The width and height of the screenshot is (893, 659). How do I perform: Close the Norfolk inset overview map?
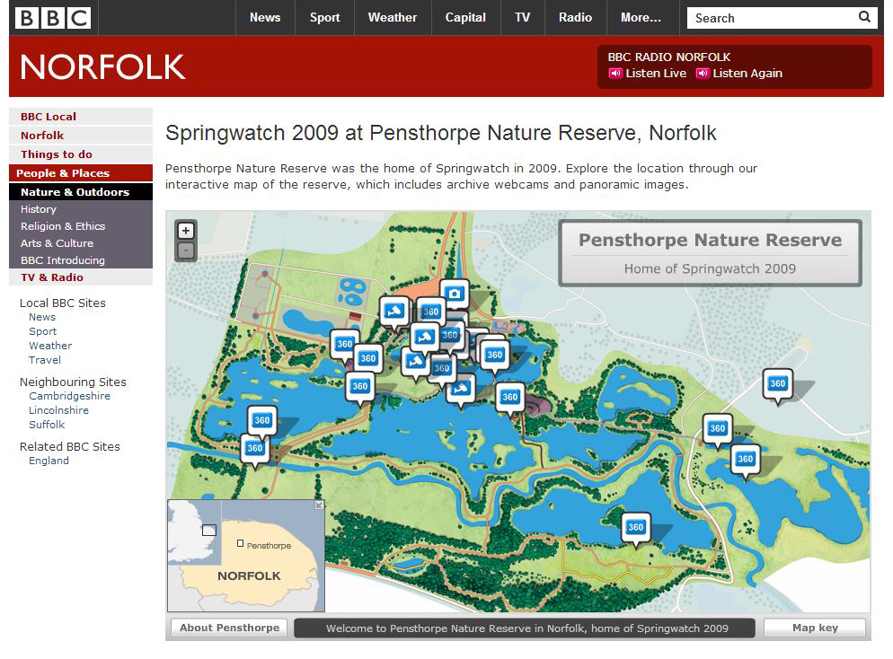(x=319, y=505)
